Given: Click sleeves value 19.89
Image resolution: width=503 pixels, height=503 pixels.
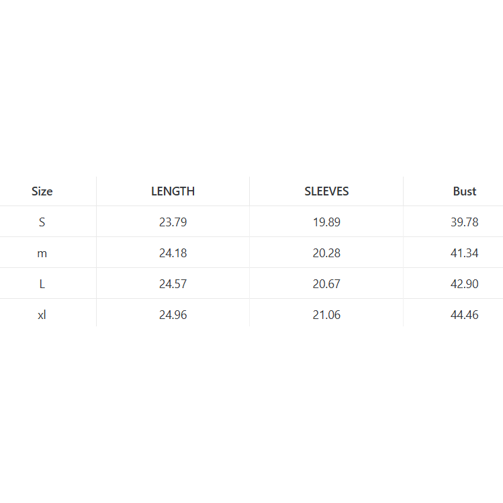Looking at the screenshot, I should (x=326, y=222).
